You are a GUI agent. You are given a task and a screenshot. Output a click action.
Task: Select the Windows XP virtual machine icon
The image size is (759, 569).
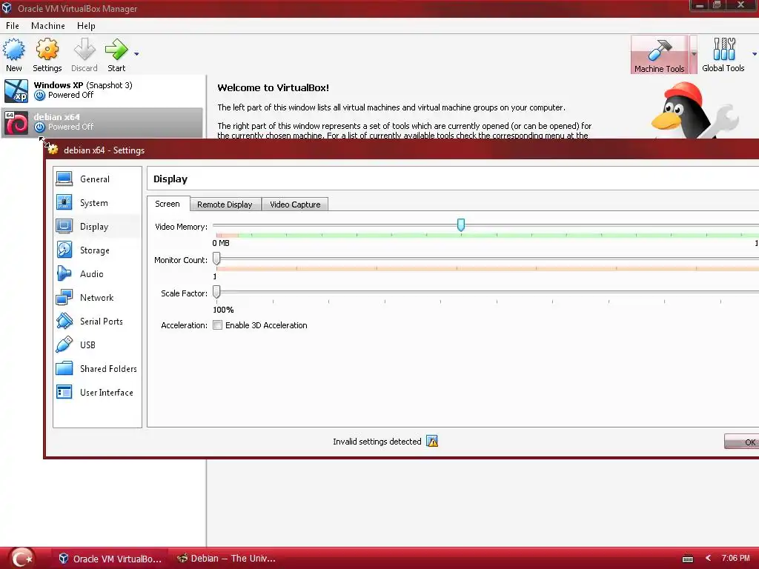pos(16,90)
